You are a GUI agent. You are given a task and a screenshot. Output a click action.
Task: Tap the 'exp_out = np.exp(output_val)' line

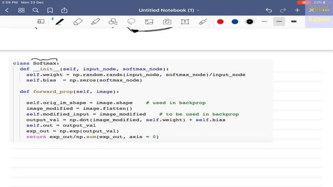coord(72,131)
